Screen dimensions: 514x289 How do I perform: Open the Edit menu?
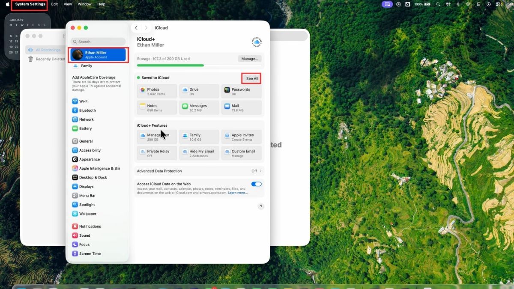coord(54,4)
